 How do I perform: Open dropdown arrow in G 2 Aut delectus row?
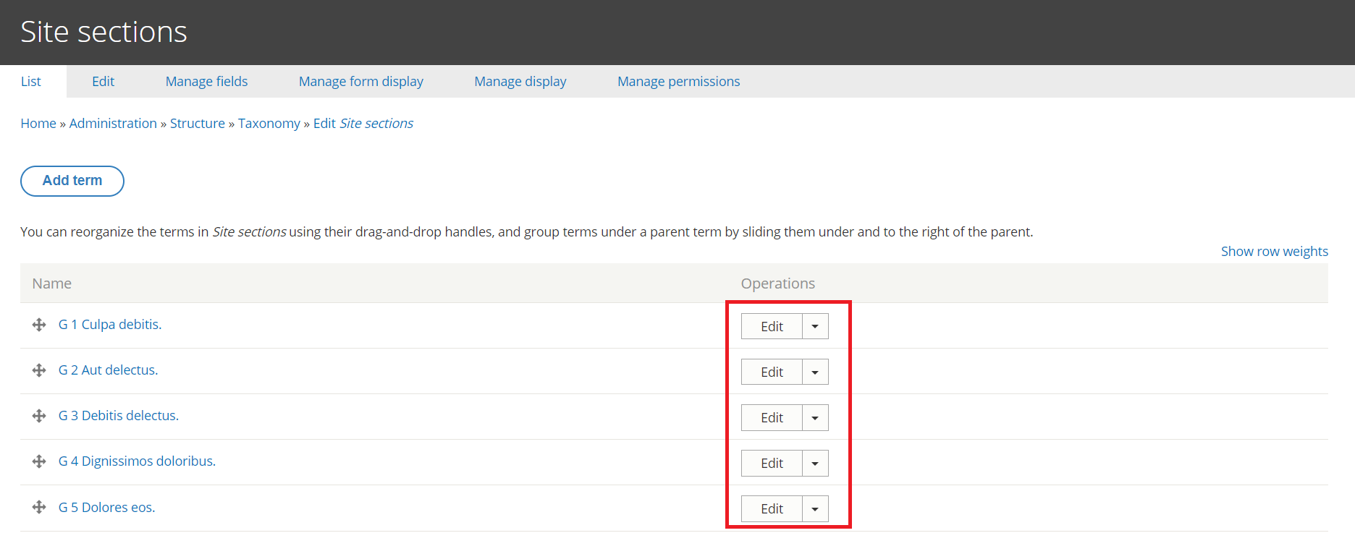815,372
